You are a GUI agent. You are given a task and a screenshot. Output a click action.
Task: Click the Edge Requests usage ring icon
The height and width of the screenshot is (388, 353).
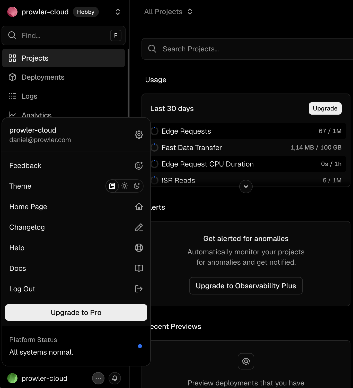pos(154,131)
